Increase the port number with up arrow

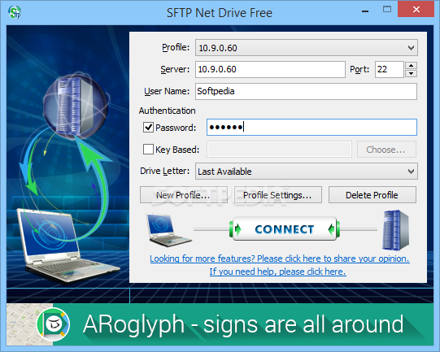pyautogui.click(x=411, y=66)
